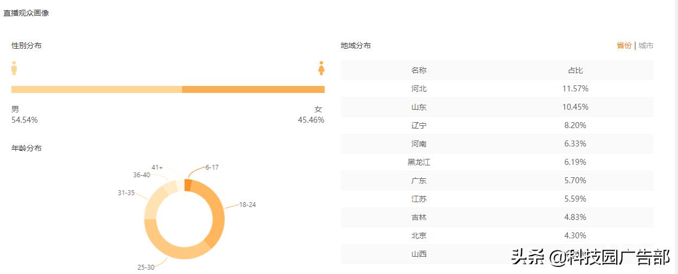Click the 36-40 age label
Screen dimensions: 678x274
coord(141,175)
